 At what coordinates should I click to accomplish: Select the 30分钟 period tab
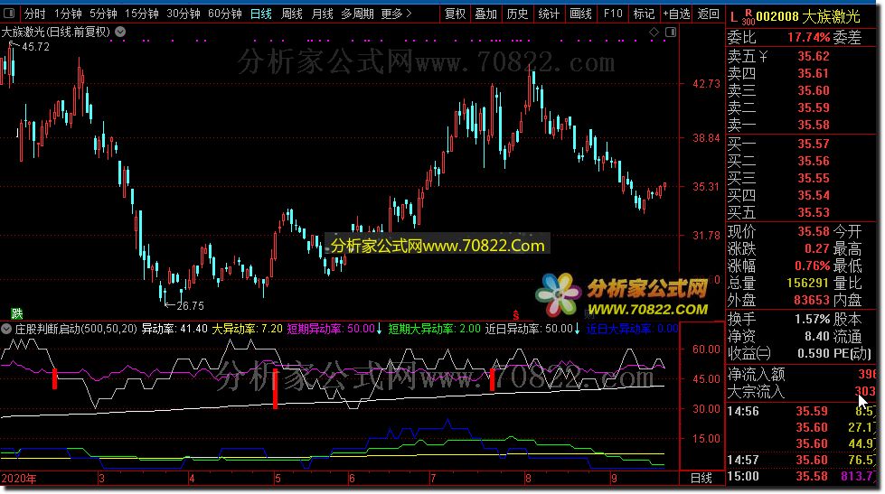point(184,13)
